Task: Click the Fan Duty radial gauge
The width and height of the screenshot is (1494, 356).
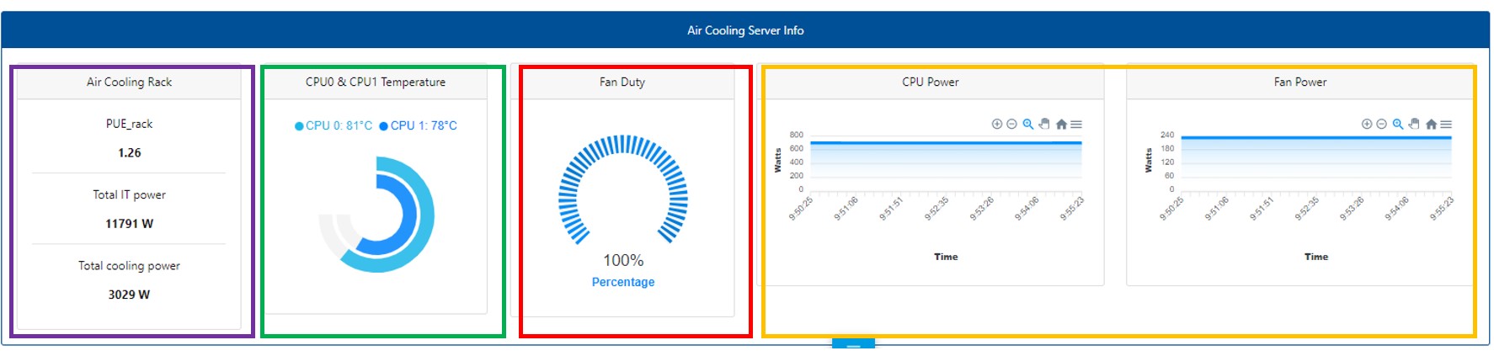Action: click(x=623, y=189)
